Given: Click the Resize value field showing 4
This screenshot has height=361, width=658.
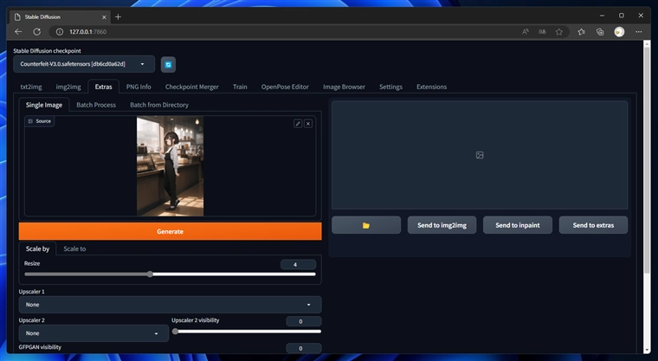Looking at the screenshot, I should click(x=298, y=264).
